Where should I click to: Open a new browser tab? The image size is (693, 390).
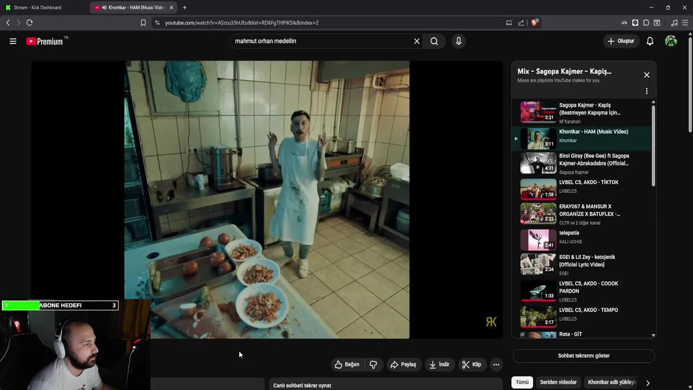185,8
